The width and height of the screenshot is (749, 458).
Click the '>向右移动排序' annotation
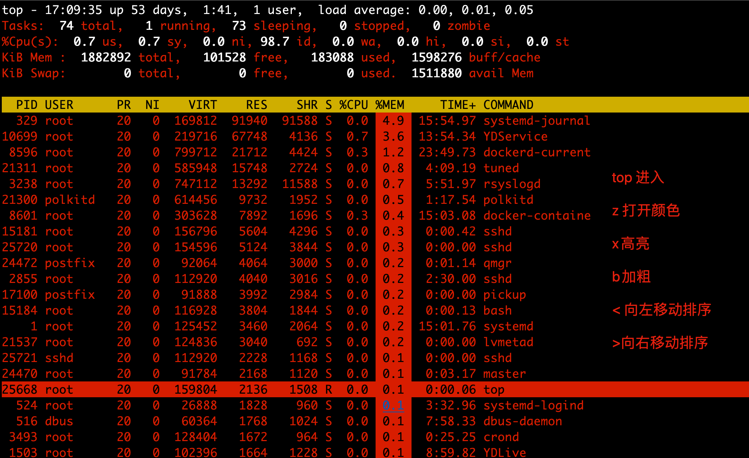click(x=660, y=343)
